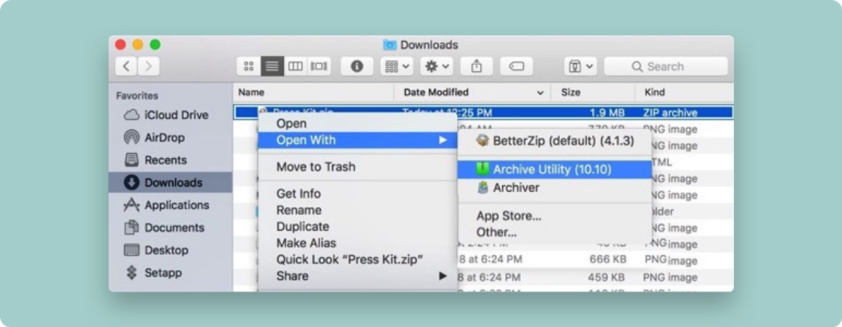Click Quick Look "Press Kit.zip" option
The width and height of the screenshot is (842, 327).
(x=349, y=260)
